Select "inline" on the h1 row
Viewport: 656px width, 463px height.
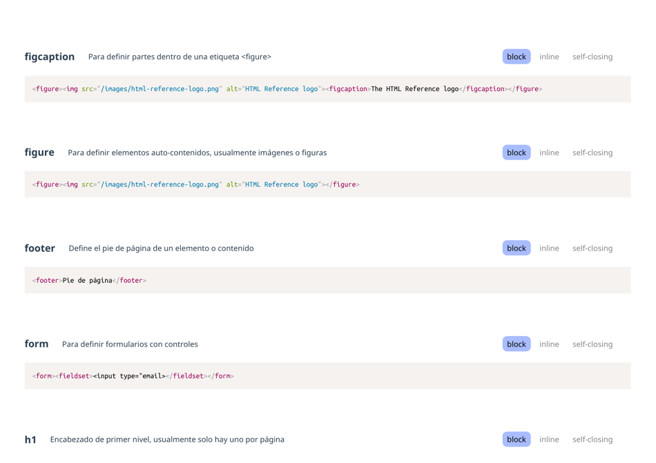549,439
